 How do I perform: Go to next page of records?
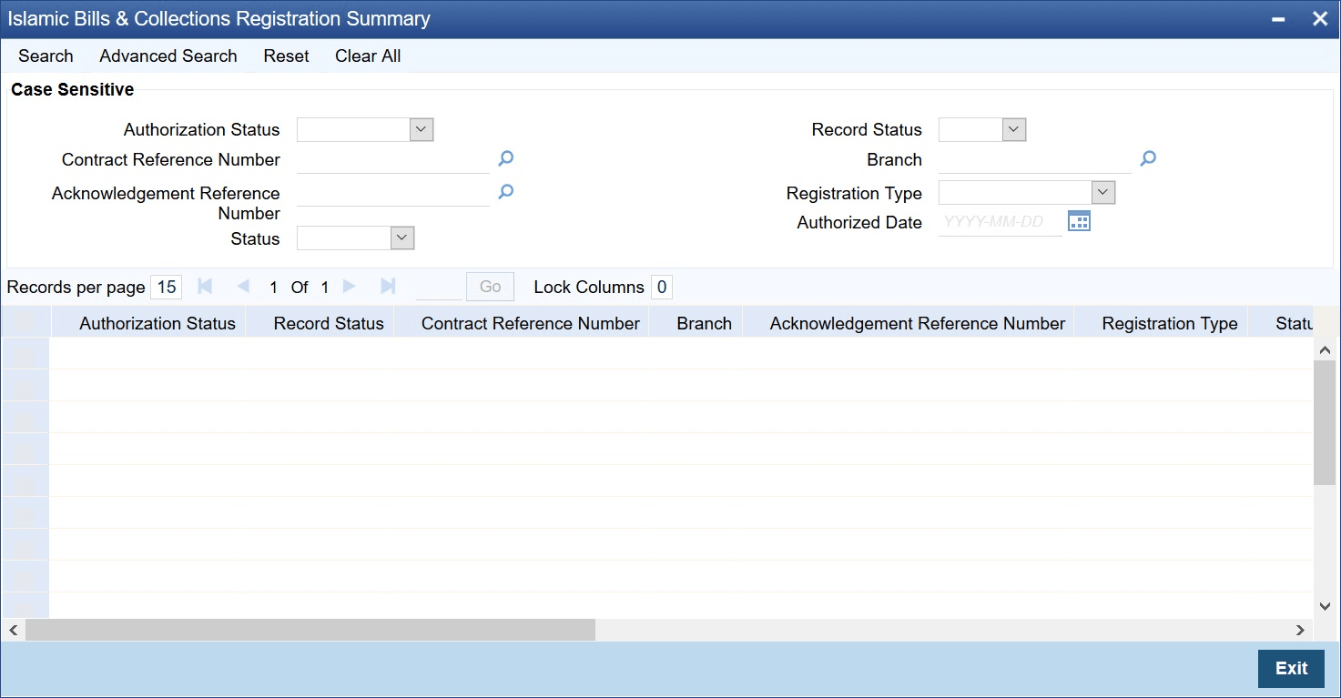click(350, 287)
